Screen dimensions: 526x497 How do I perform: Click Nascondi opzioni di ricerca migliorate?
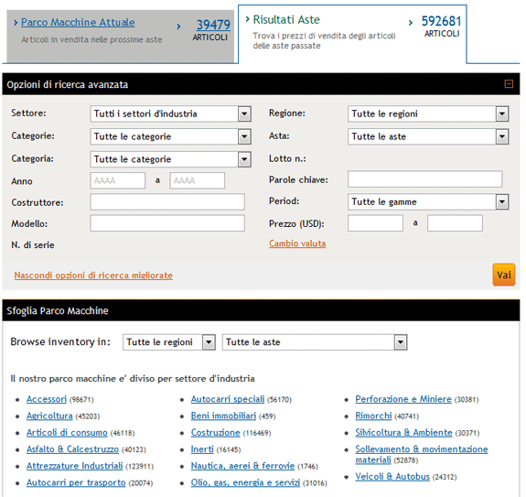(93, 276)
